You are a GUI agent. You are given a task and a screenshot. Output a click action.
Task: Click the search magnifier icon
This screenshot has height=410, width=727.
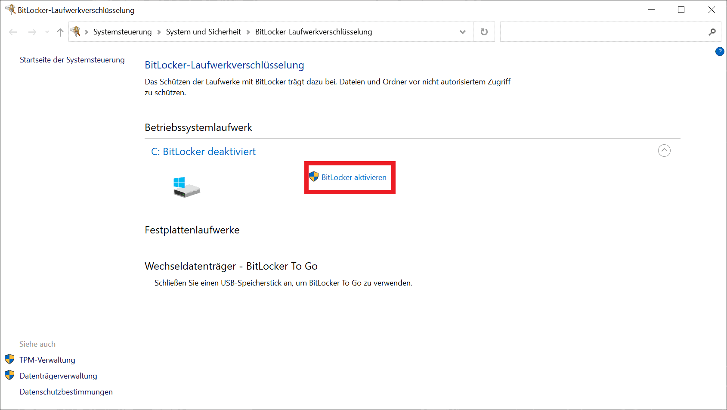(713, 32)
